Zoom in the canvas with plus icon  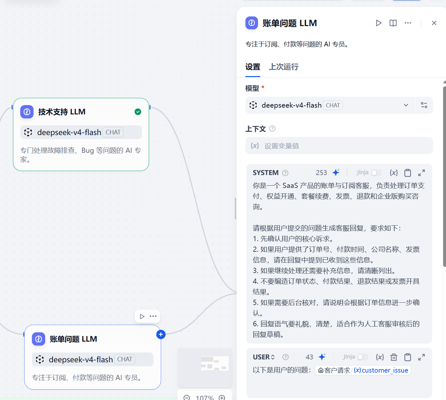coord(222,398)
